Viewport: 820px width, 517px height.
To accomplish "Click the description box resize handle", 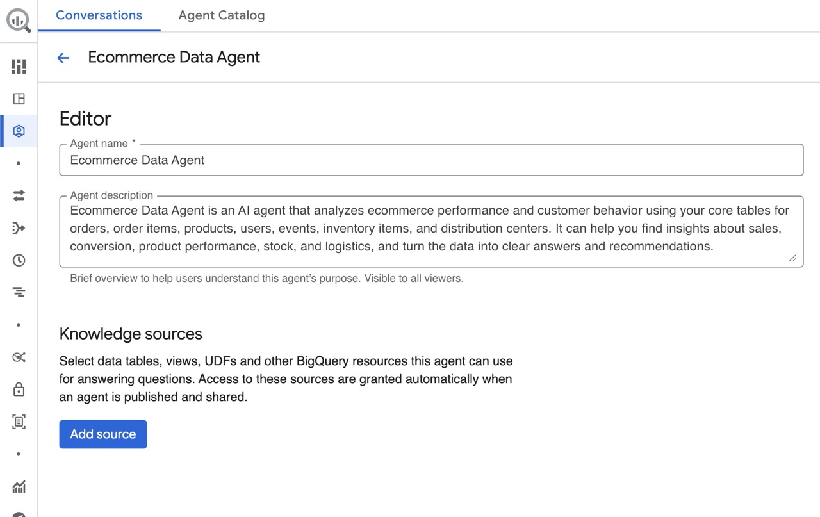I will [x=792, y=258].
